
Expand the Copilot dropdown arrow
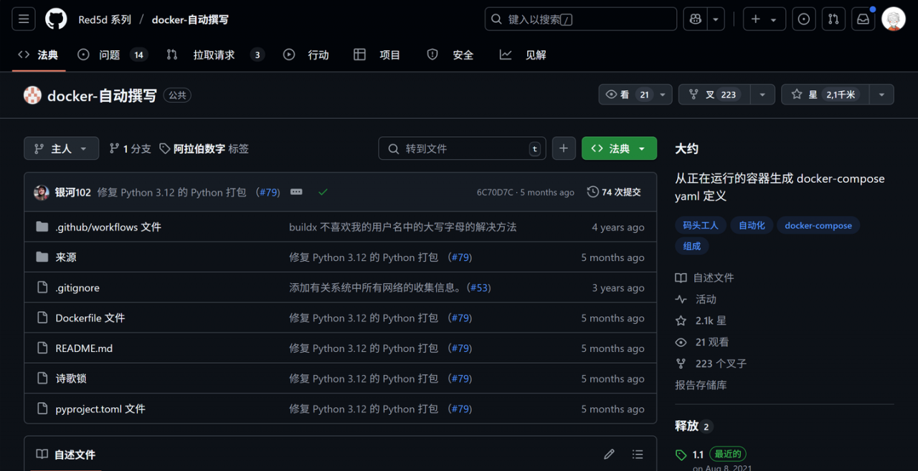(716, 19)
